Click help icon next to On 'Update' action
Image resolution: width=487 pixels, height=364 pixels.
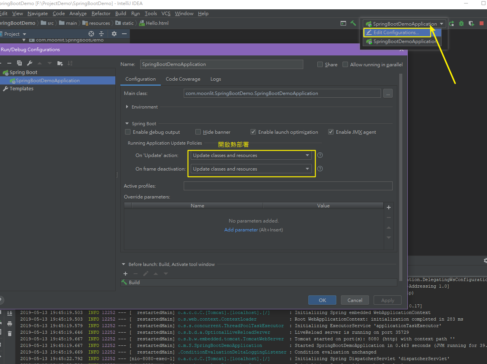tap(320, 155)
